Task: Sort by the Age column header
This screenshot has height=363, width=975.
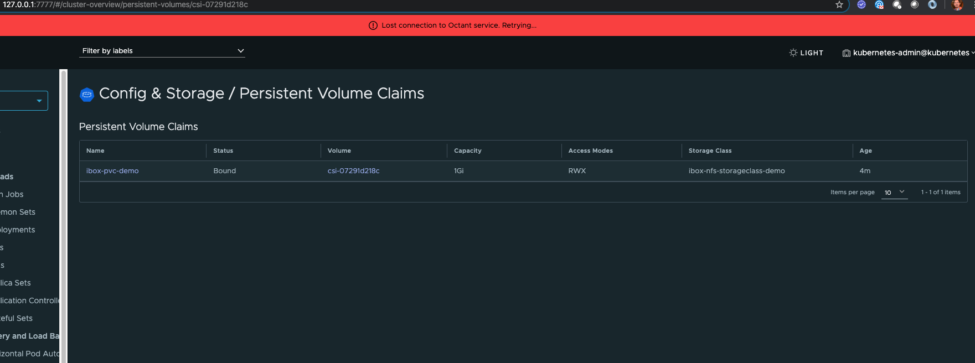Action: (x=866, y=151)
